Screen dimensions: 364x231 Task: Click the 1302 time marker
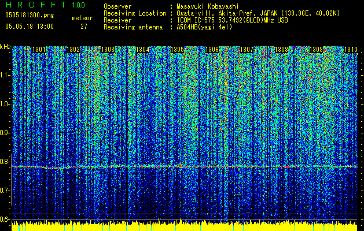tap(74, 50)
